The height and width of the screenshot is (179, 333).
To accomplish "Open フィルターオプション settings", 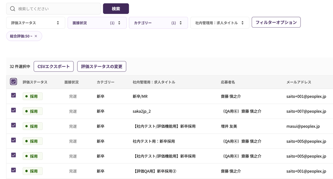I will pos(276,22).
